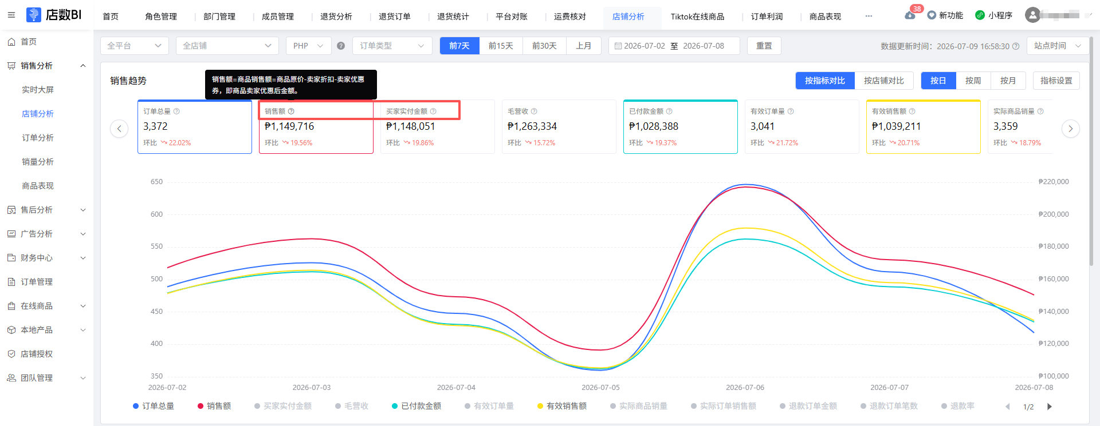The width and height of the screenshot is (1100, 426).
Task: Open the 站点时间 dropdown
Action: pos(1058,46)
